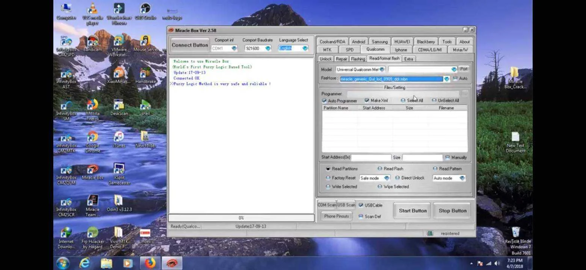The image size is (586, 270).
Task: Open the Auto mode dropdown
Action: click(462, 178)
